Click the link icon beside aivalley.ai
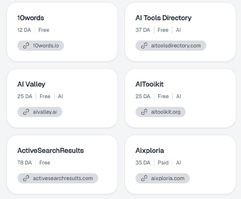The image size is (241, 199). [x=26, y=112]
